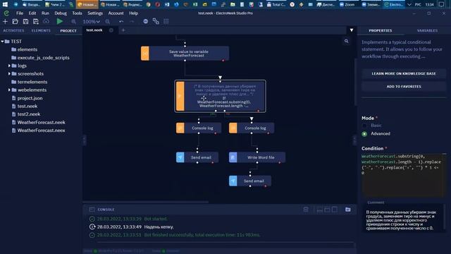The height and width of the screenshot is (254, 451).
Task: Click the save all toolbar icon
Action: coord(36,22)
